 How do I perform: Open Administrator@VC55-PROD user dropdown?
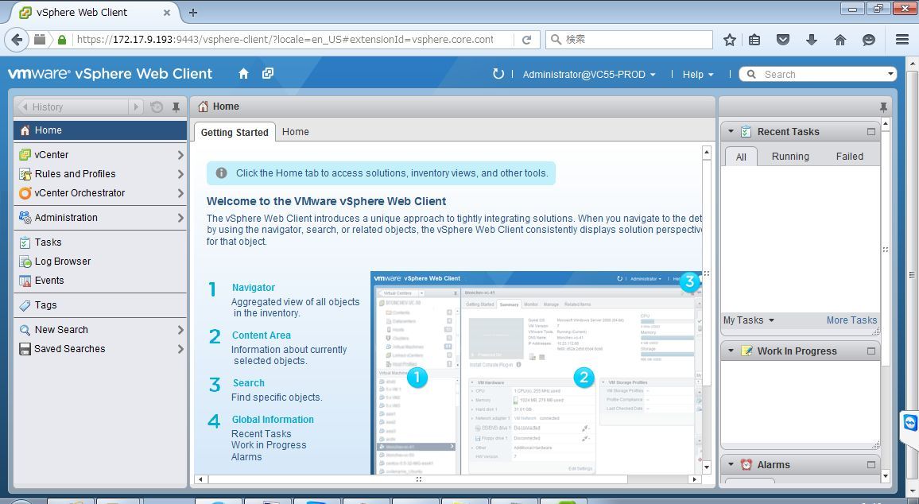pos(589,75)
